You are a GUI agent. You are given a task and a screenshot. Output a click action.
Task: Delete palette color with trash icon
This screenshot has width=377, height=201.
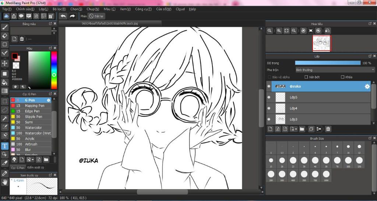coord(22,39)
